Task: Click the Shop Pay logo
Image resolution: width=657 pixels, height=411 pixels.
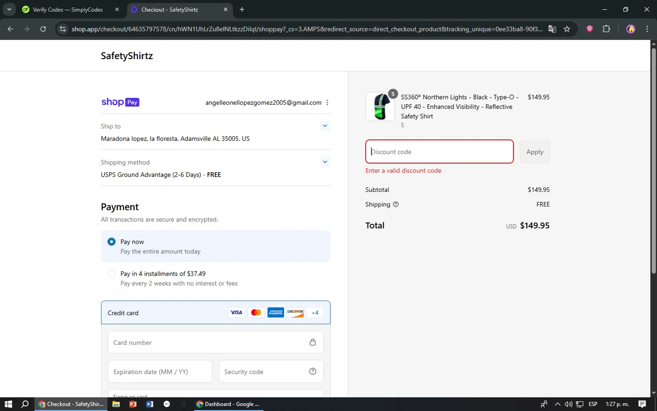Action: (x=120, y=102)
